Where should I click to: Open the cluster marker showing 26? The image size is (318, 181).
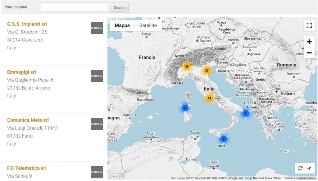coord(187,66)
